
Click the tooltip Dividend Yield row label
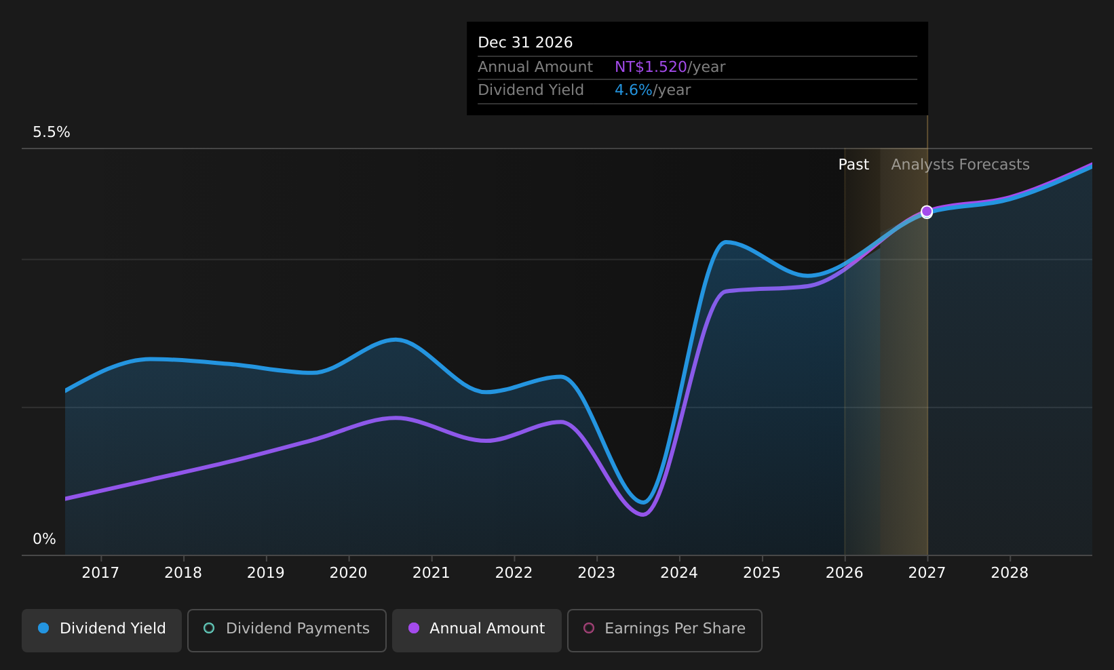point(531,90)
